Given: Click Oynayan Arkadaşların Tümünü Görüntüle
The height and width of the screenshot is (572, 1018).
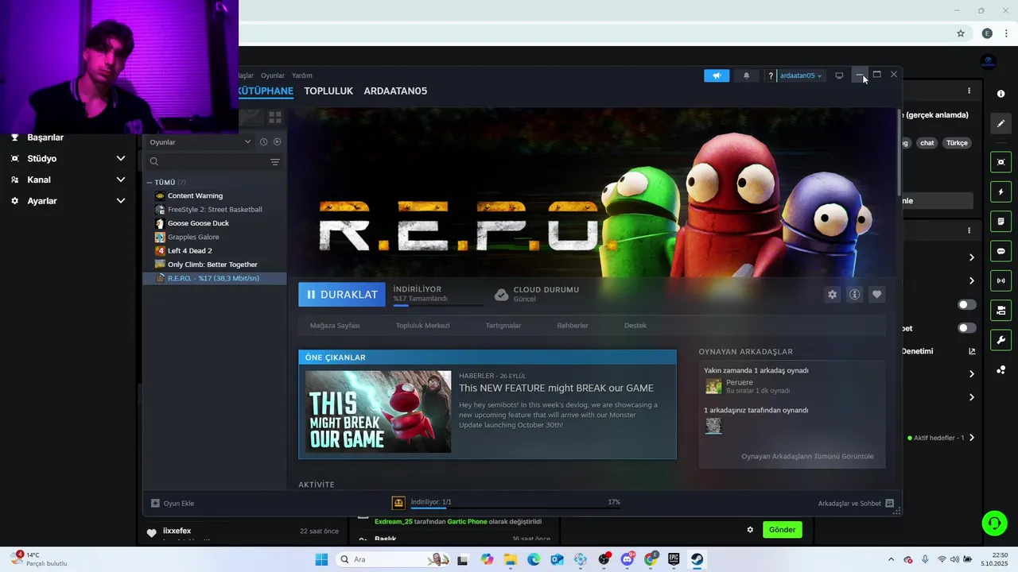Looking at the screenshot, I should [807, 457].
